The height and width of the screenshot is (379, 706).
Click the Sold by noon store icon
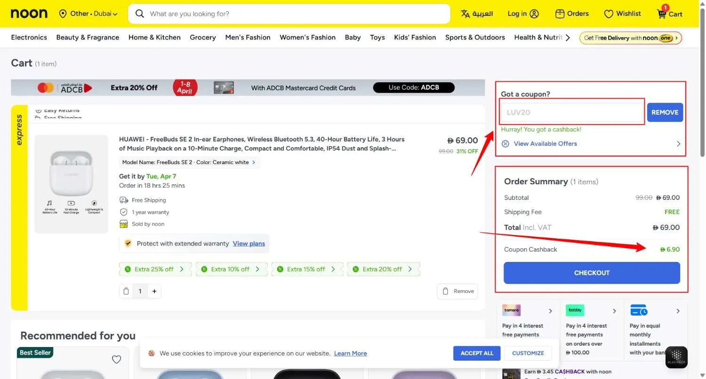point(124,224)
